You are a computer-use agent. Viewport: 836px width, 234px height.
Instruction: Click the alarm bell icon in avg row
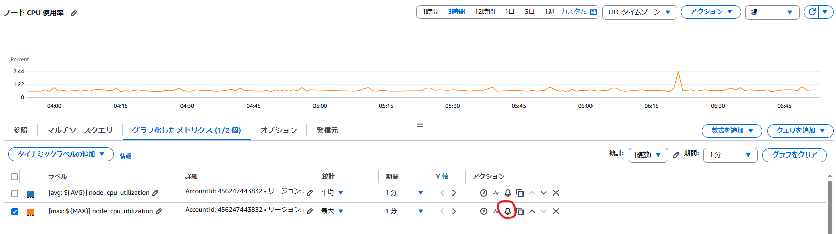coord(507,193)
